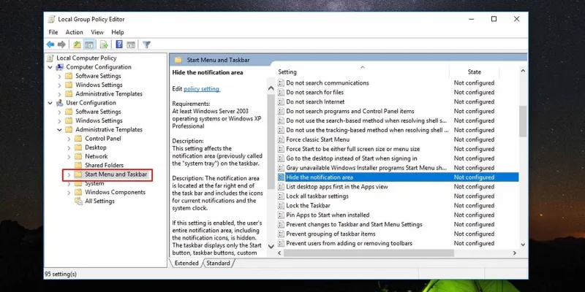585x292 pixels.
Task: Open the policy setting link
Action: (x=202, y=89)
